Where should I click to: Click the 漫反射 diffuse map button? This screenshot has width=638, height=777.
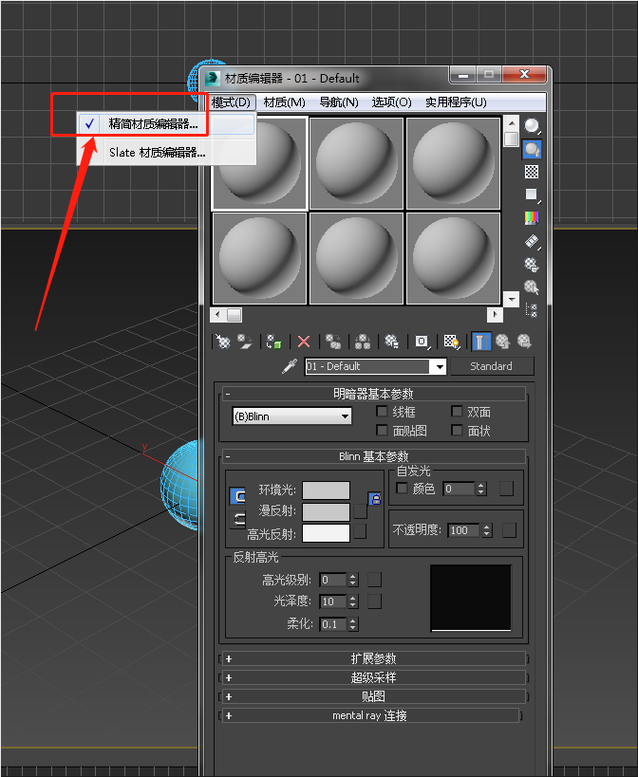tap(361, 511)
